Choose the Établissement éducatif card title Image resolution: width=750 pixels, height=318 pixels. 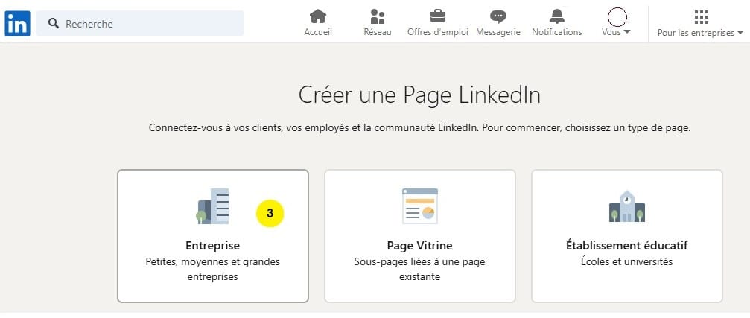(x=626, y=246)
